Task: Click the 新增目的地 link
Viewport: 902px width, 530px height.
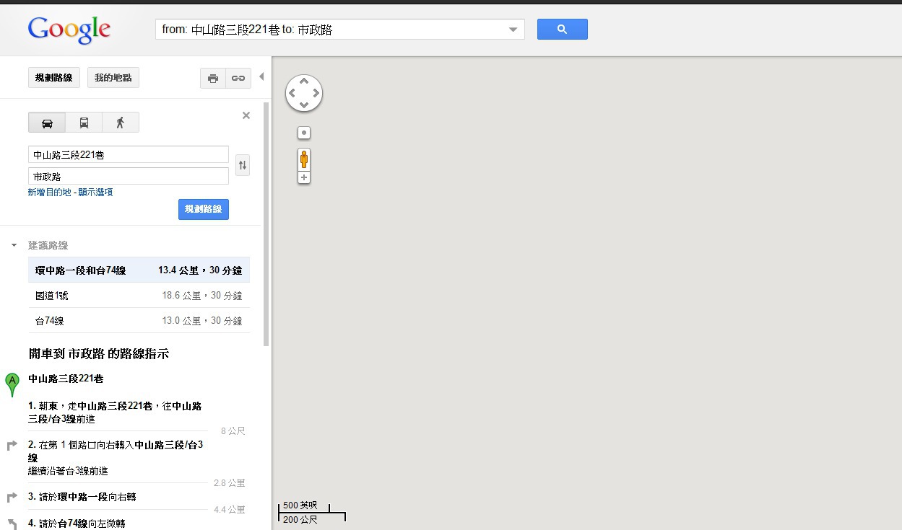Action: [49, 193]
